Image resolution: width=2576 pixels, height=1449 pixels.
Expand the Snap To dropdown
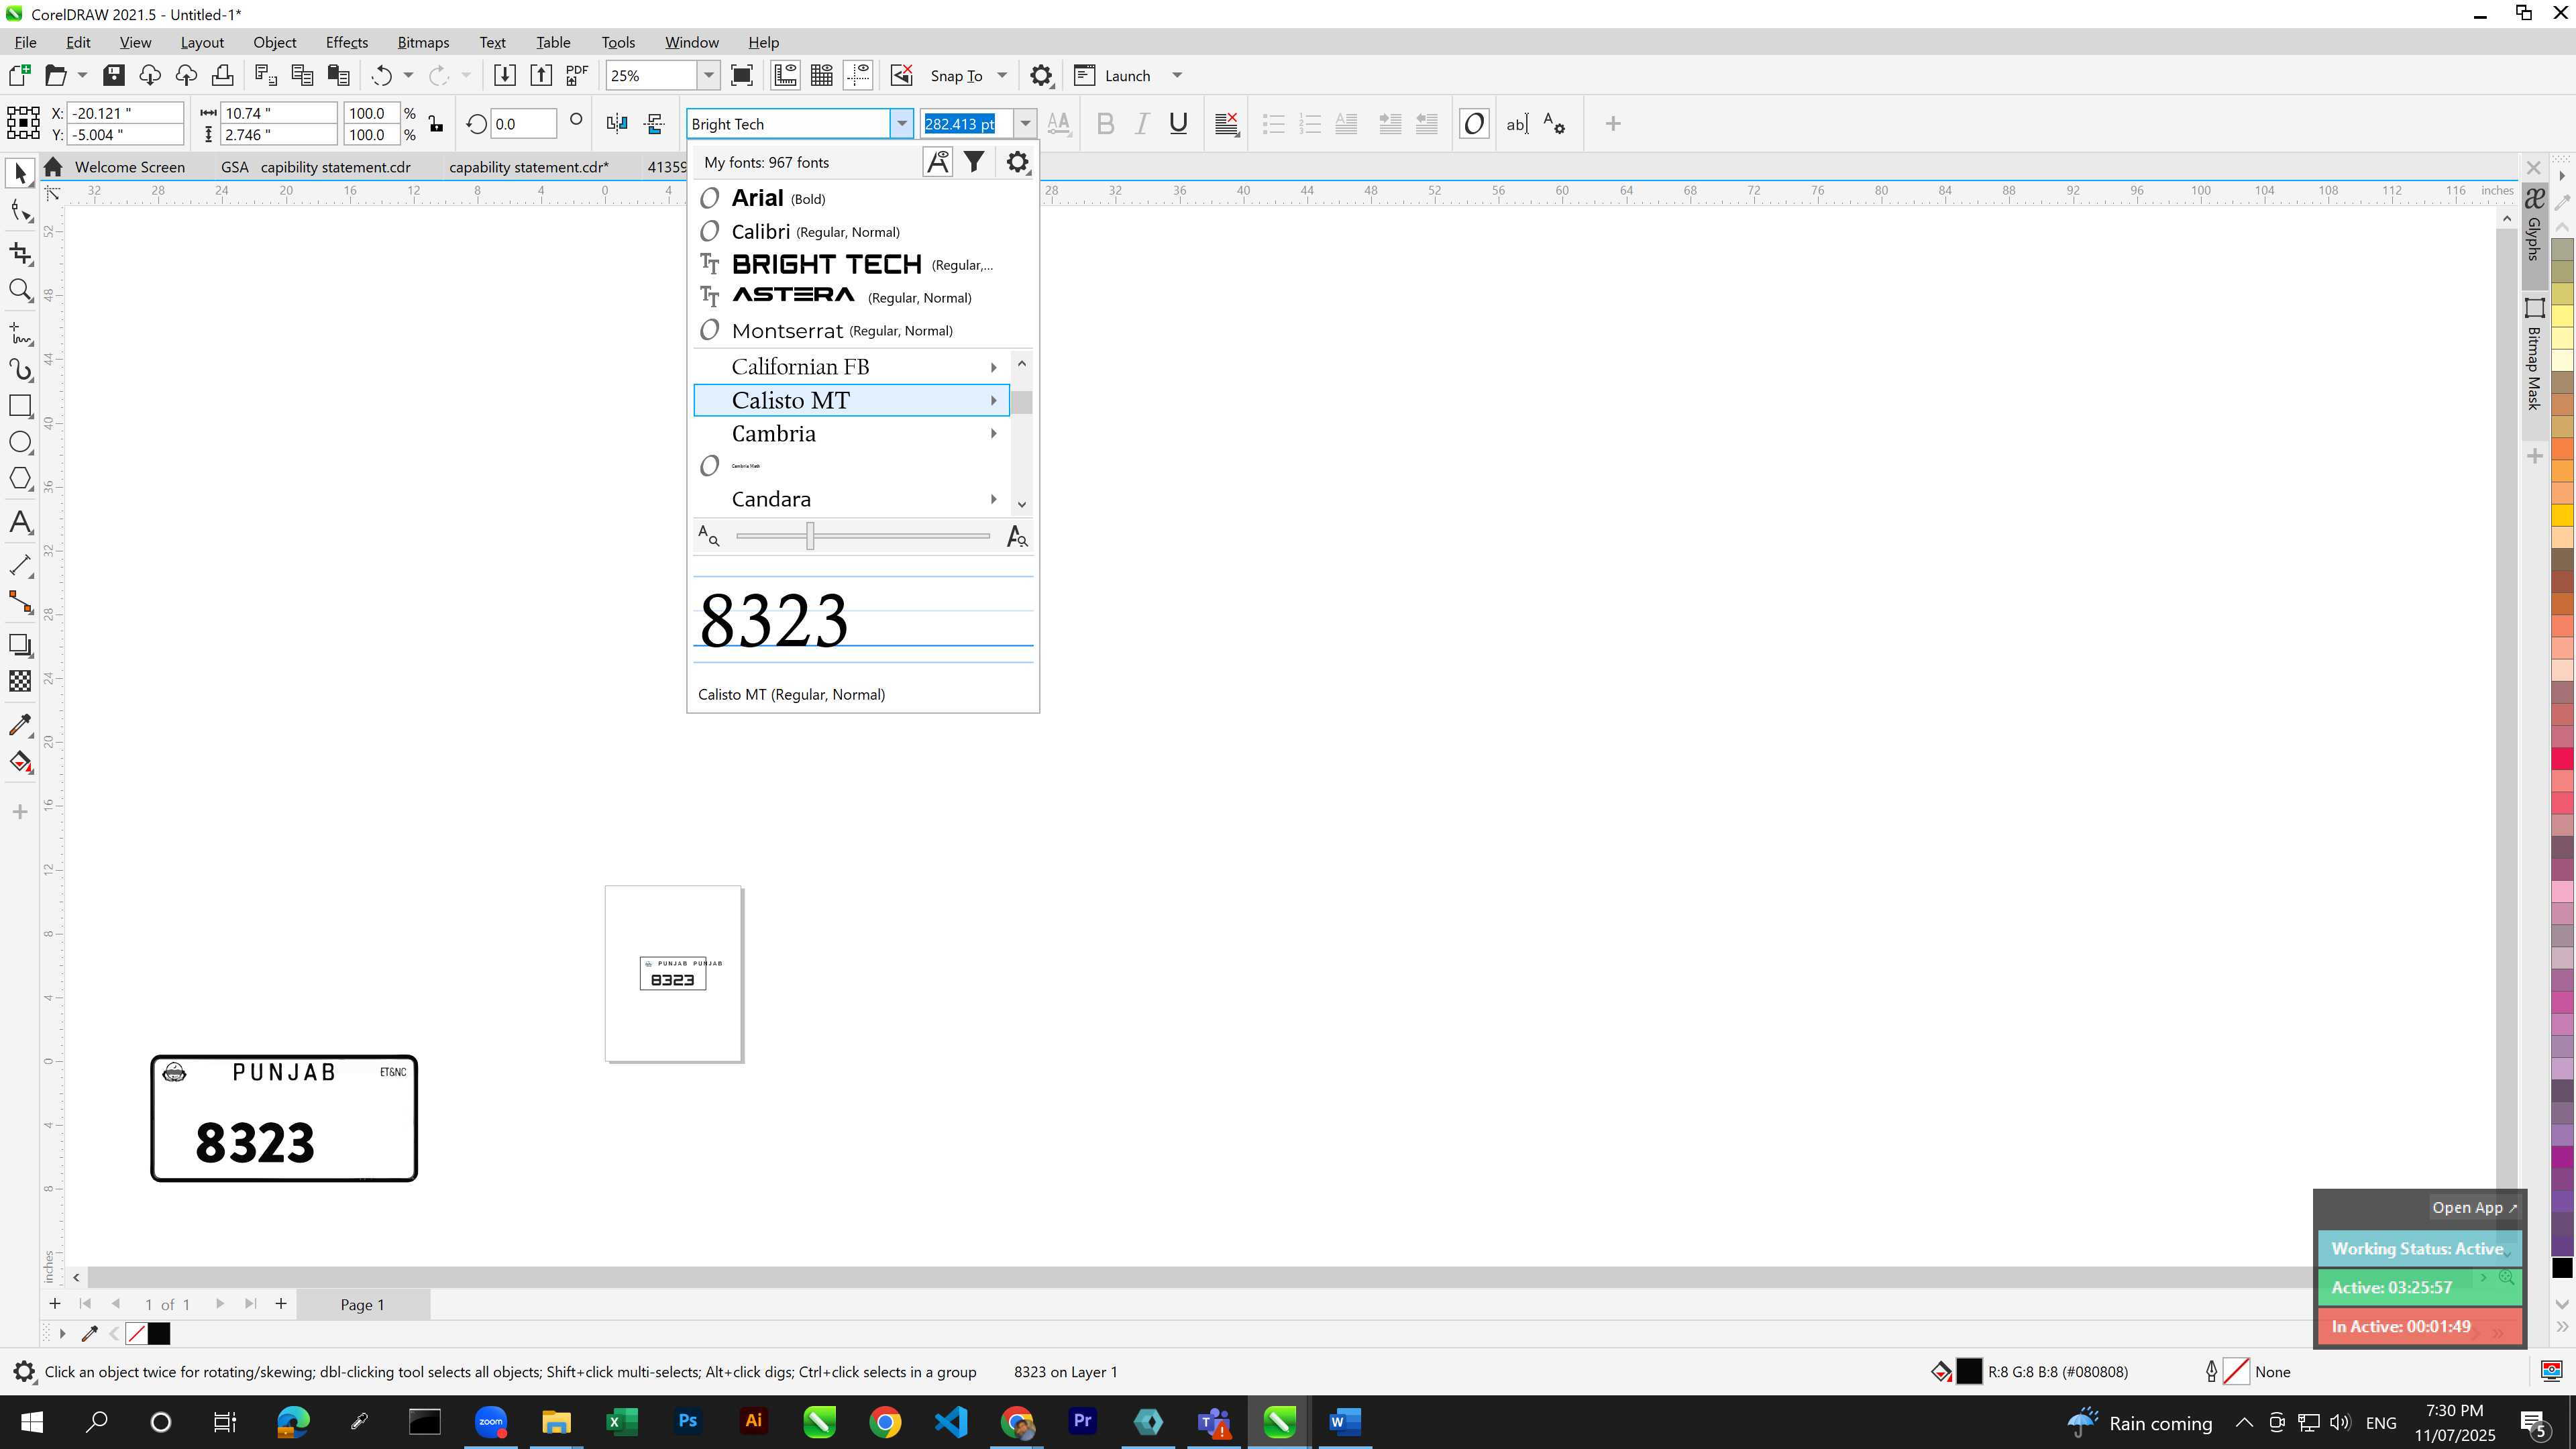click(1002, 75)
